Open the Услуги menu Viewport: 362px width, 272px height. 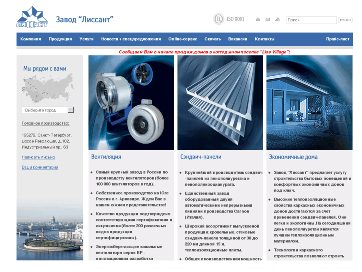86,39
